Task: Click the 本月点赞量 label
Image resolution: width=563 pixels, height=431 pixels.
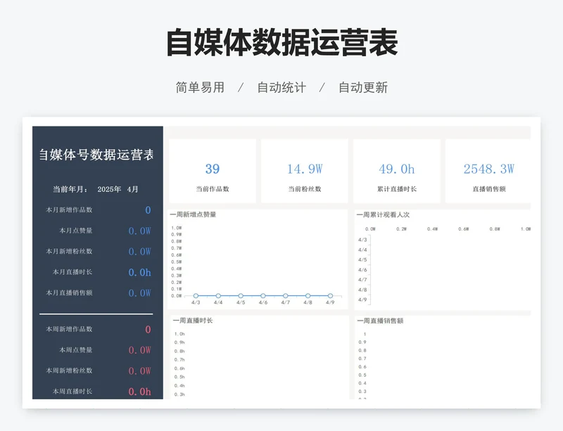Action: point(76,231)
